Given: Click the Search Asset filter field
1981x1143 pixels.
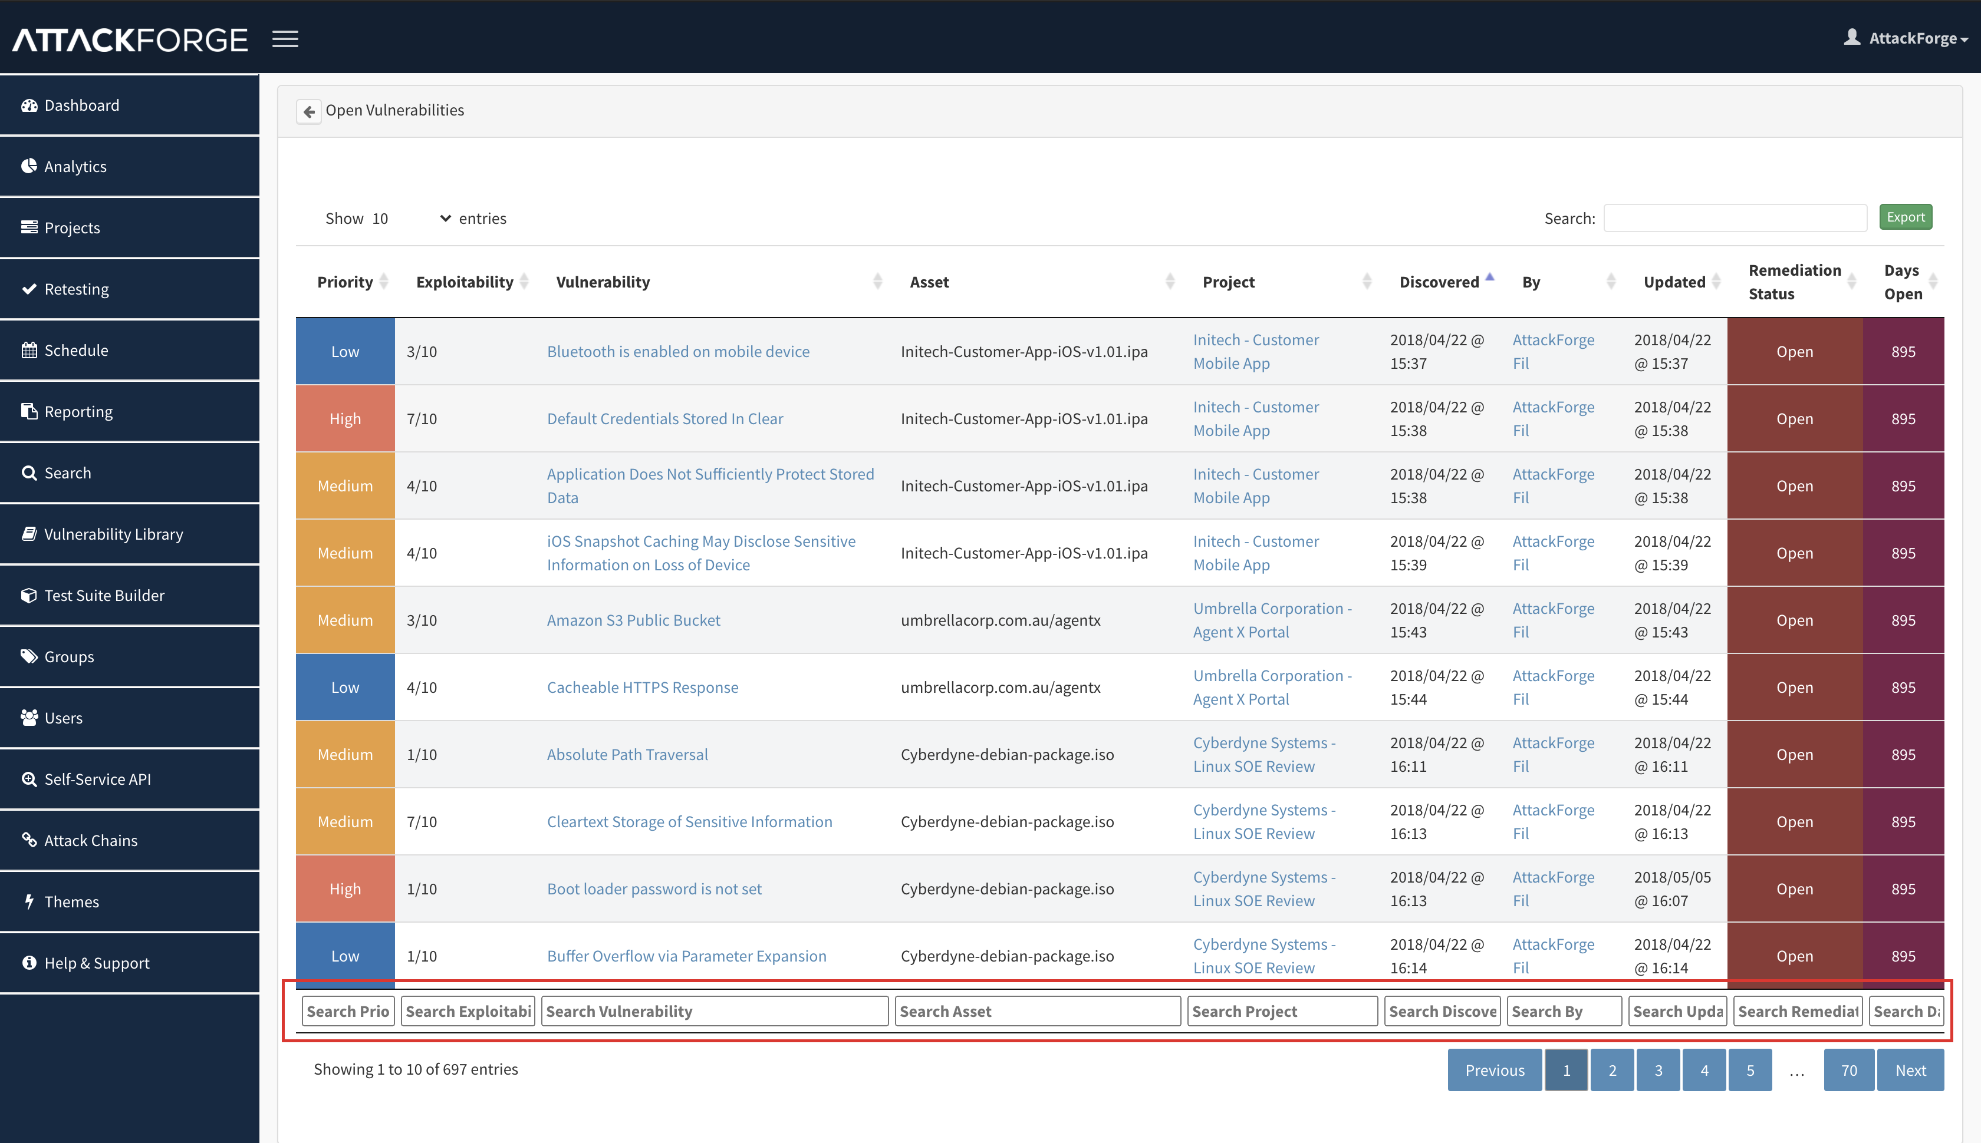Looking at the screenshot, I should tap(1038, 1011).
